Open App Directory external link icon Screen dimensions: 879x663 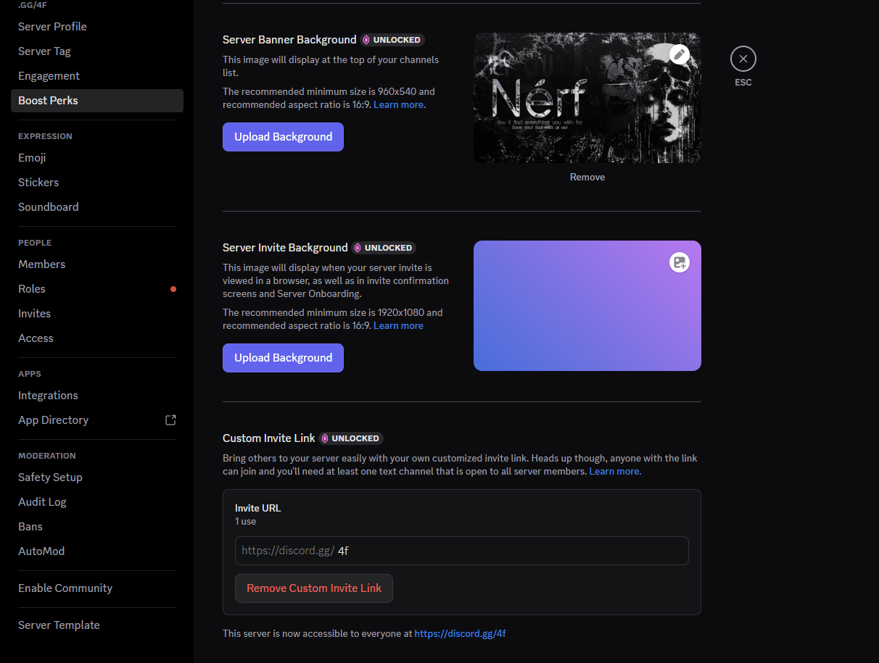pyautogui.click(x=170, y=420)
